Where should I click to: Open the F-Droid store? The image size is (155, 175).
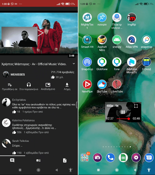(x=147, y=62)
